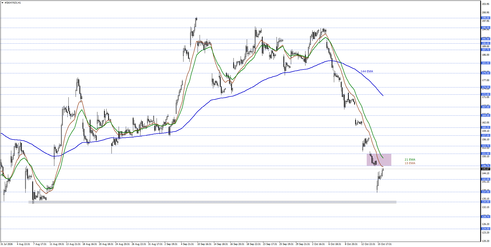
Task: Click the 191.50 price level label
Action: pyautogui.click(x=485, y=39)
